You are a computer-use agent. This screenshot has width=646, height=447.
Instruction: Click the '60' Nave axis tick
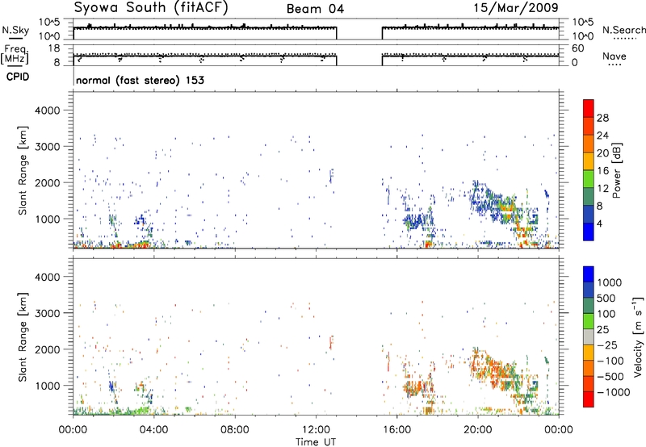577,48
